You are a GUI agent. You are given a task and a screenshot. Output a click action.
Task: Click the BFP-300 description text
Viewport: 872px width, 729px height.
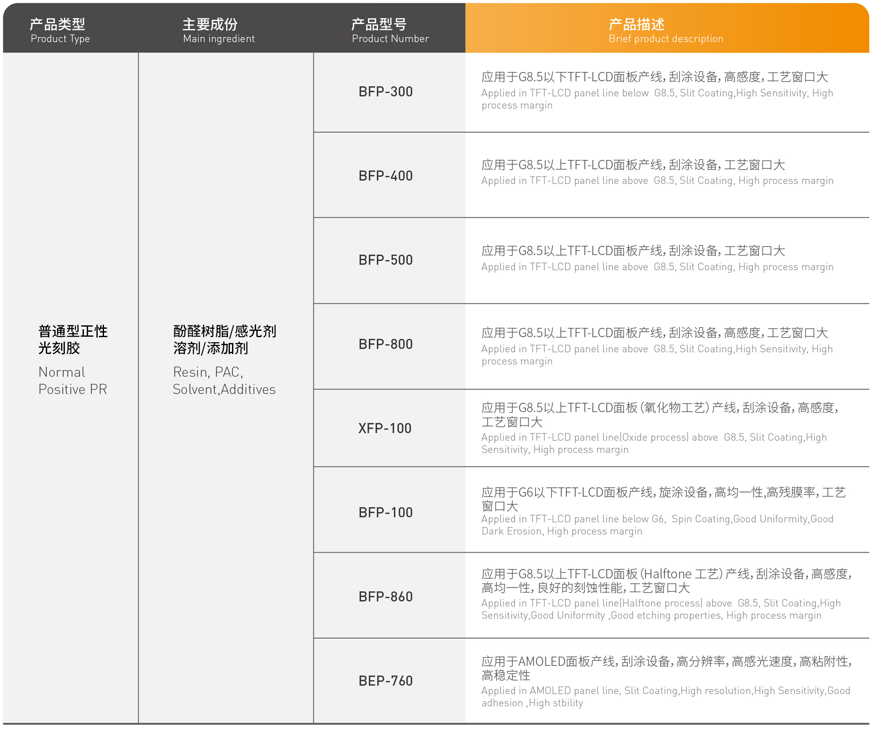pyautogui.click(x=657, y=90)
